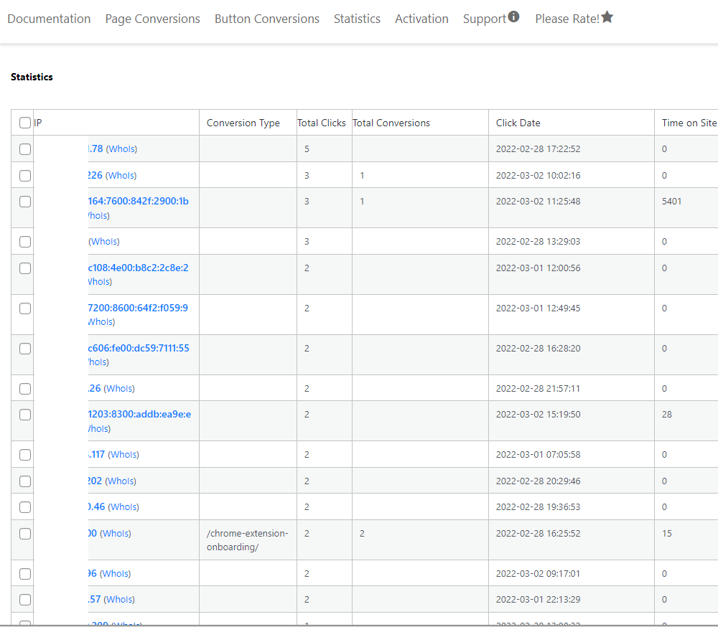Click the star icon beside Please Rate!
Image resolution: width=718 pixels, height=627 pixels.
pyautogui.click(x=607, y=16)
